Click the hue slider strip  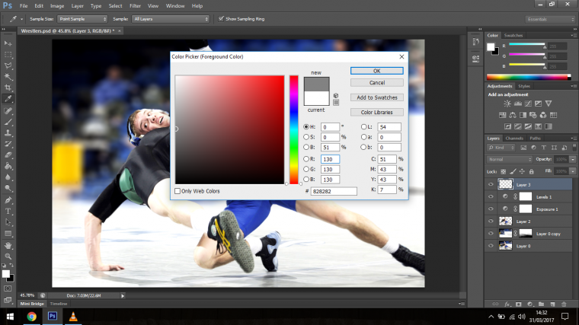[294, 129]
